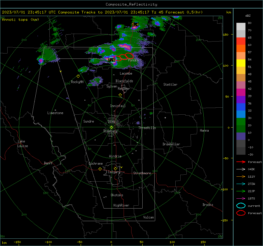
Task: Click the Lake Louise label
Action: (23, 144)
